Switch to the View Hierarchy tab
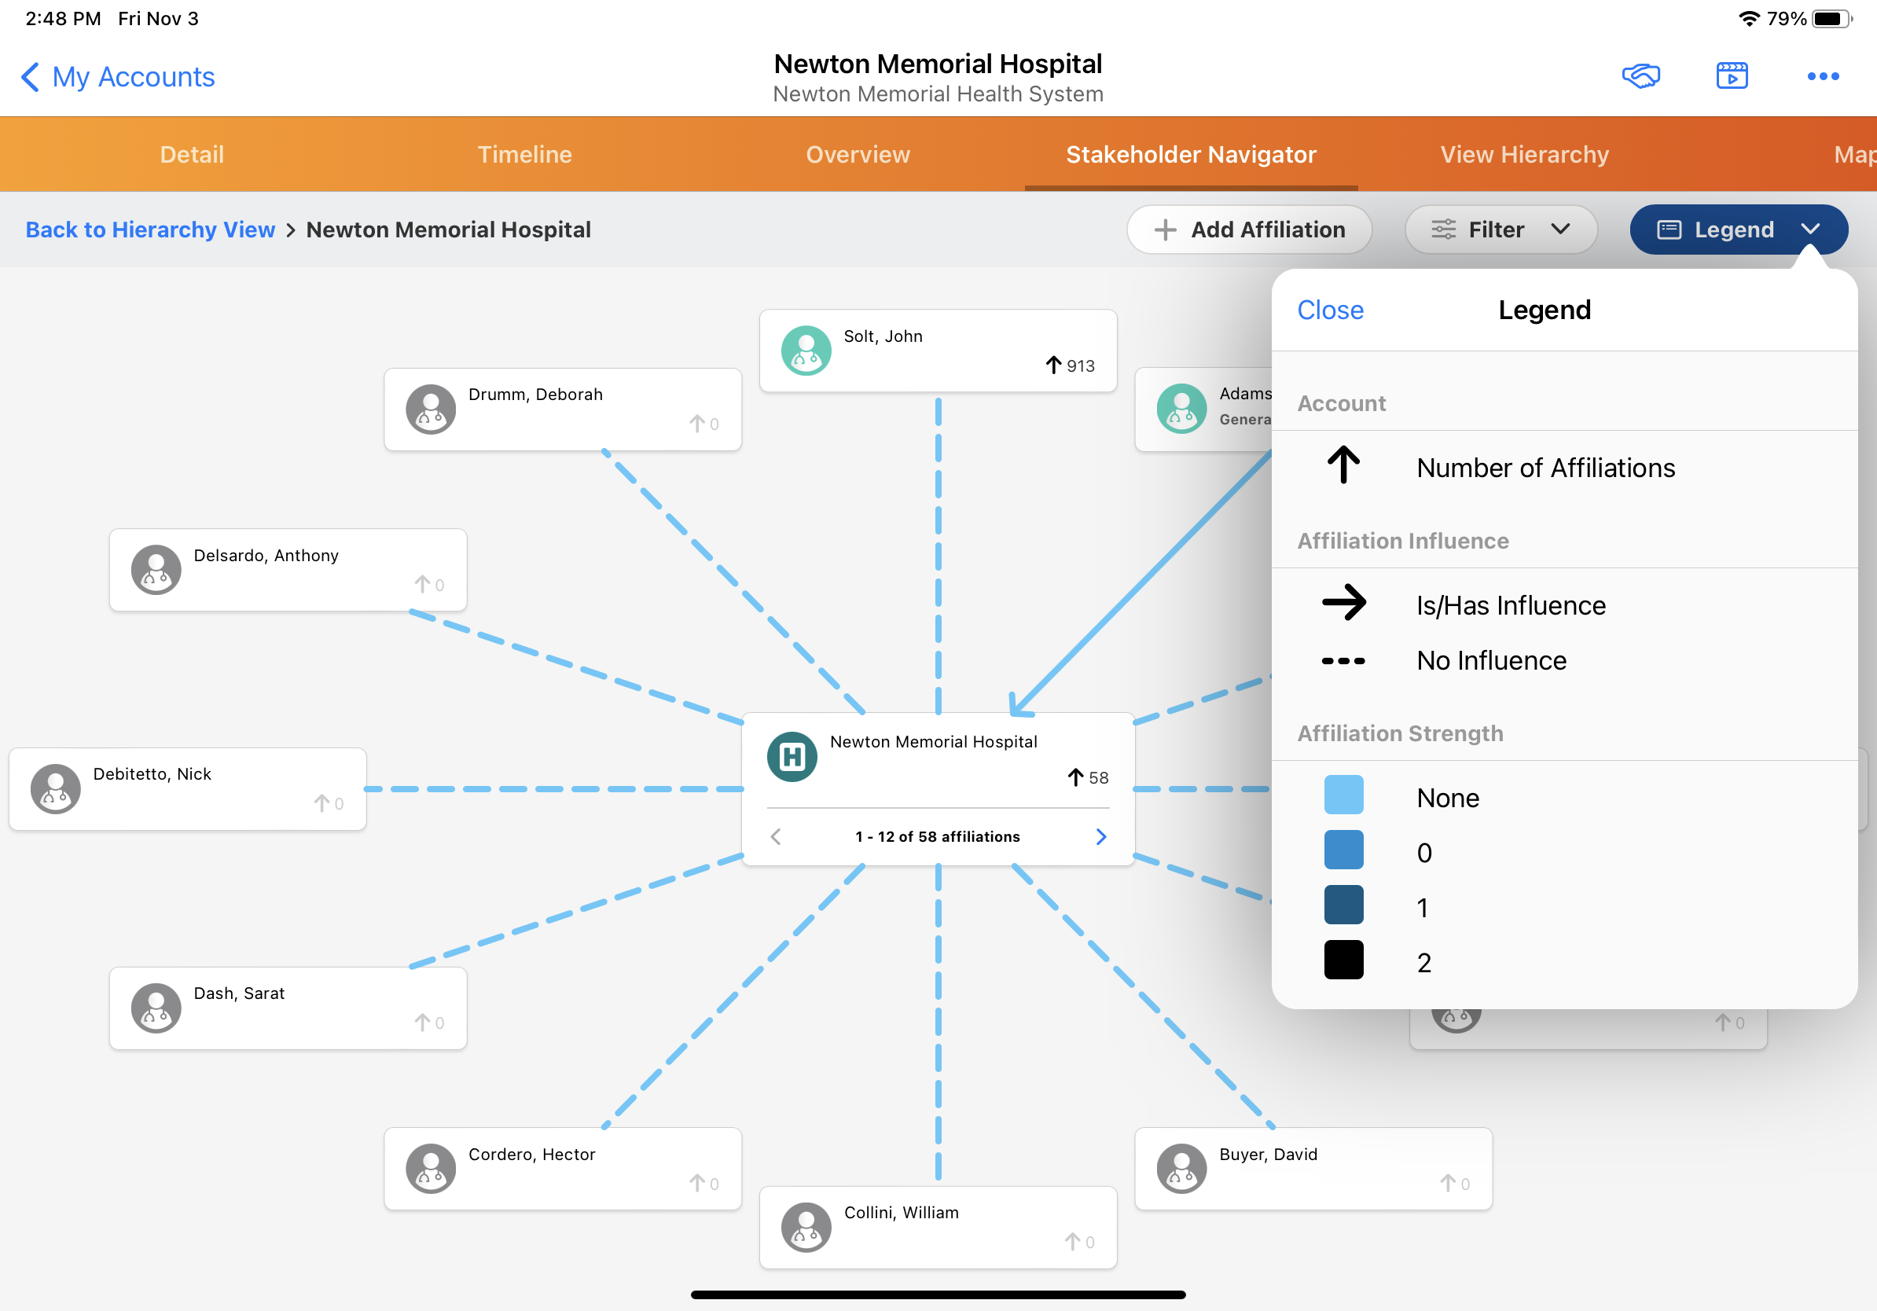Screen dimensions: 1877x1311 pos(1524,154)
